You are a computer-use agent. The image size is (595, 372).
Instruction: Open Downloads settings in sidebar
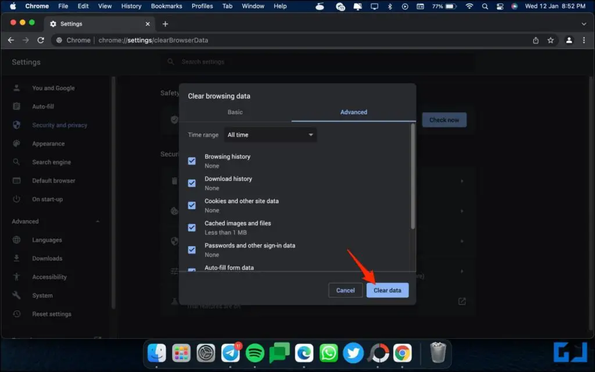(47, 258)
